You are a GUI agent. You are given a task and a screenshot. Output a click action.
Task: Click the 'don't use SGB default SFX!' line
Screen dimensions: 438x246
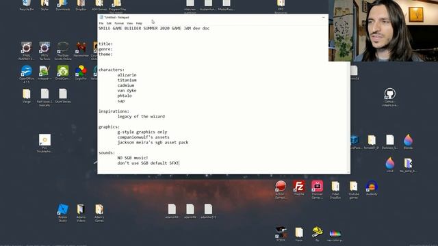148,163
